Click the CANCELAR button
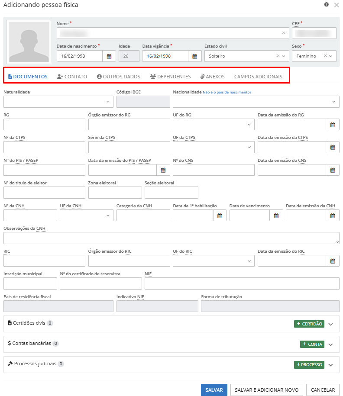 coord(323,390)
